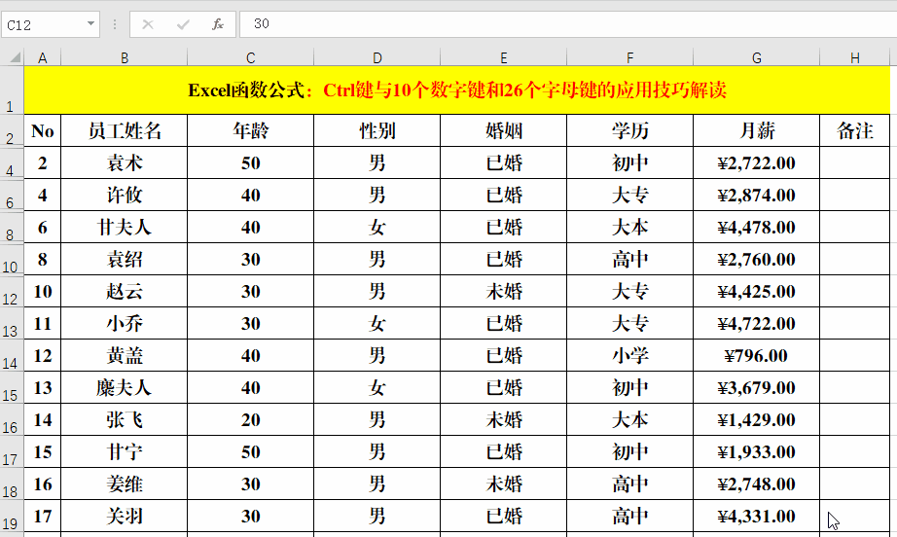
Task: Click the 员工姓名 header cell
Action: pyautogui.click(x=125, y=130)
